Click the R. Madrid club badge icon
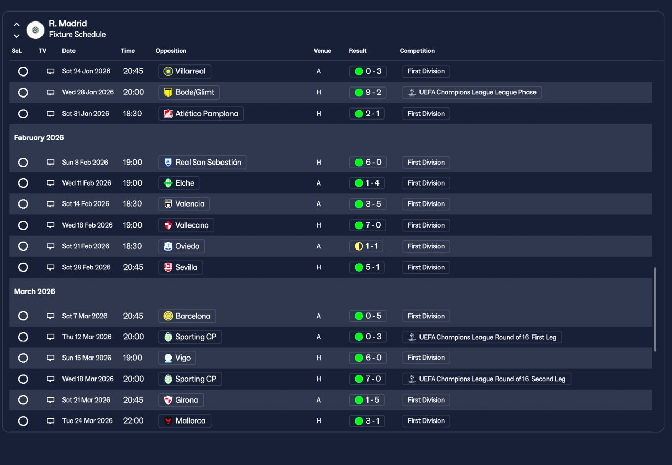 click(35, 30)
